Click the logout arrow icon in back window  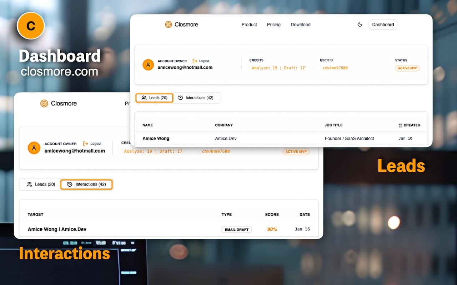[x=85, y=144]
